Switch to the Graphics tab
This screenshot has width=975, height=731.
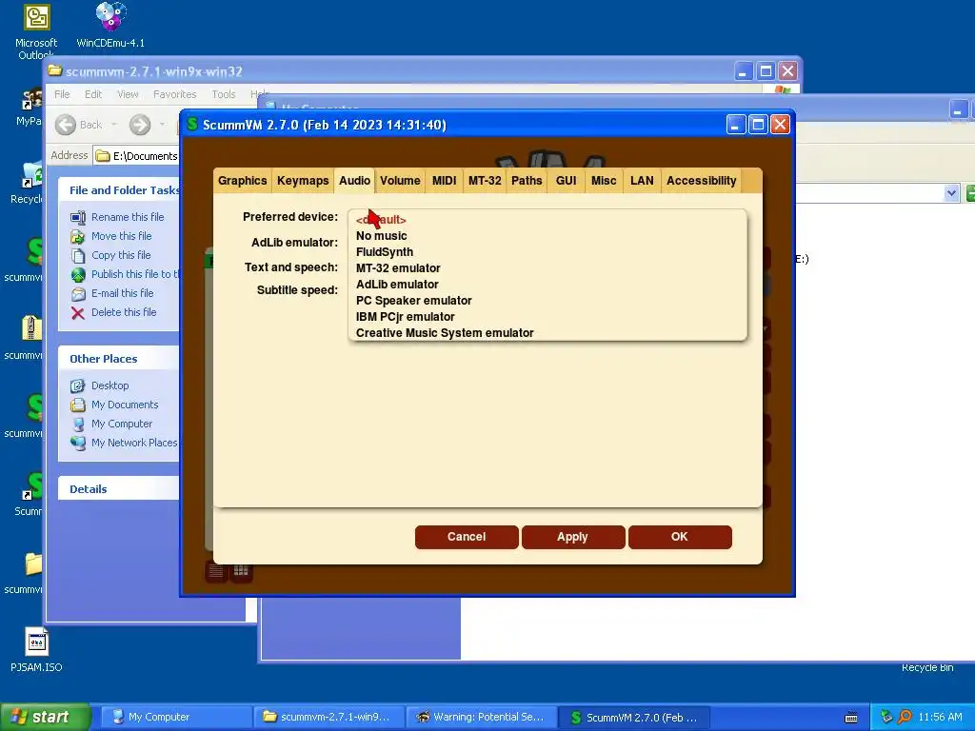point(242,180)
